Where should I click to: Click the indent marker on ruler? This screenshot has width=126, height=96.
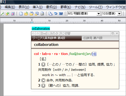coord(32,21)
